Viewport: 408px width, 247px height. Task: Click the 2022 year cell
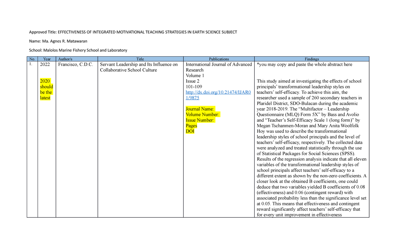tap(45, 64)
